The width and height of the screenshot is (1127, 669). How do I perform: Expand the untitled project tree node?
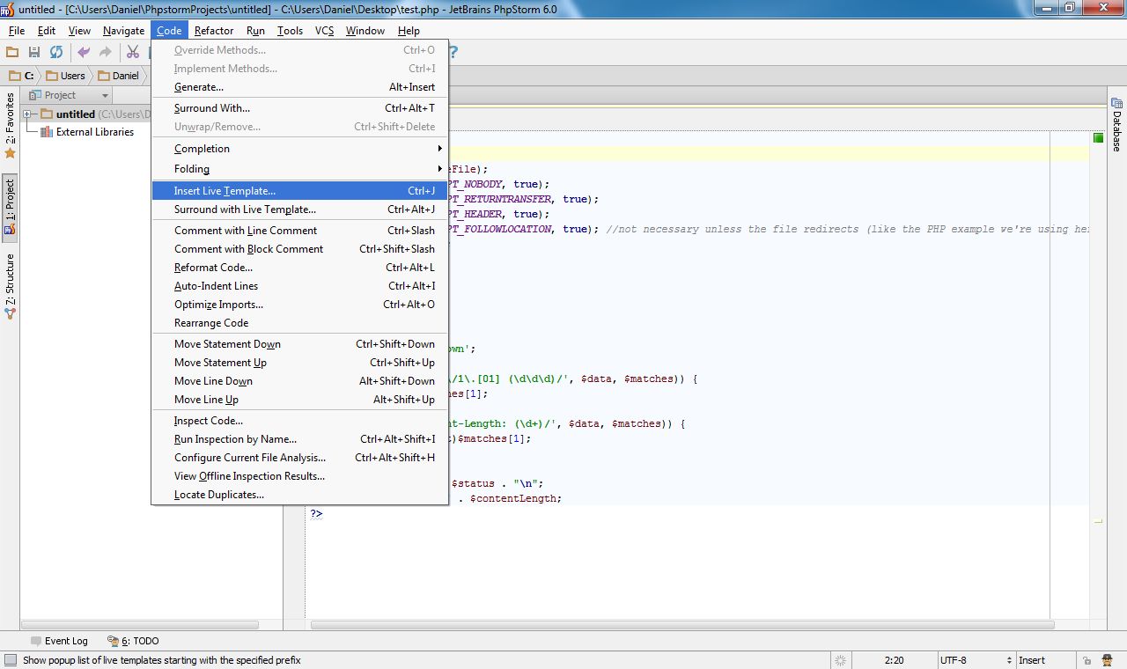27,114
